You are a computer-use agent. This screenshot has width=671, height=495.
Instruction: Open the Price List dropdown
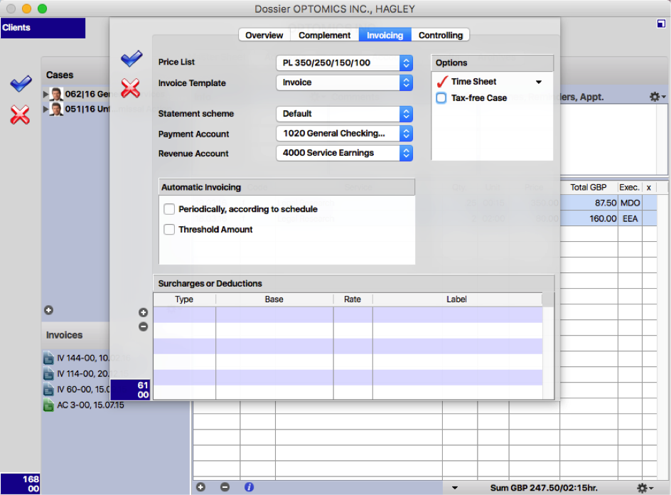pyautogui.click(x=406, y=63)
